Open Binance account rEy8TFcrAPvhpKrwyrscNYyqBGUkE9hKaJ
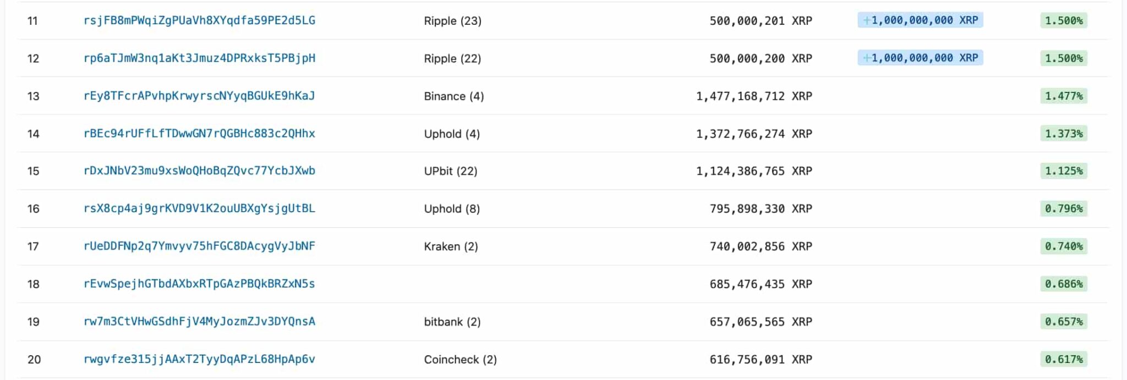Image resolution: width=1127 pixels, height=380 pixels. [199, 96]
